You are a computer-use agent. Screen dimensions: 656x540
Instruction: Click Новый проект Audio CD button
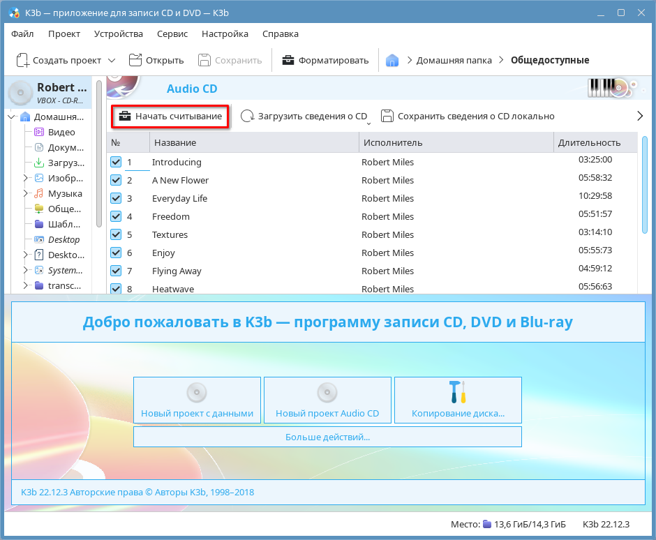(x=327, y=400)
